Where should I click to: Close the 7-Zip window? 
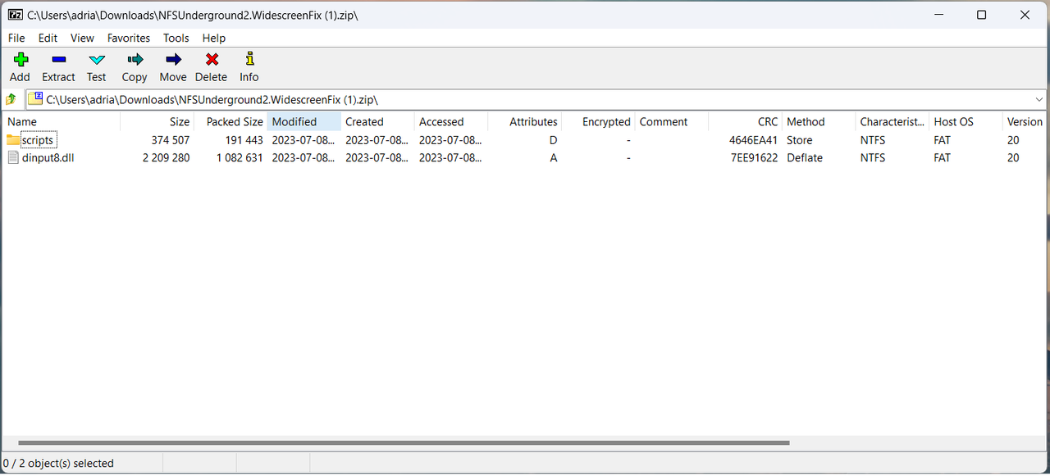[1025, 15]
